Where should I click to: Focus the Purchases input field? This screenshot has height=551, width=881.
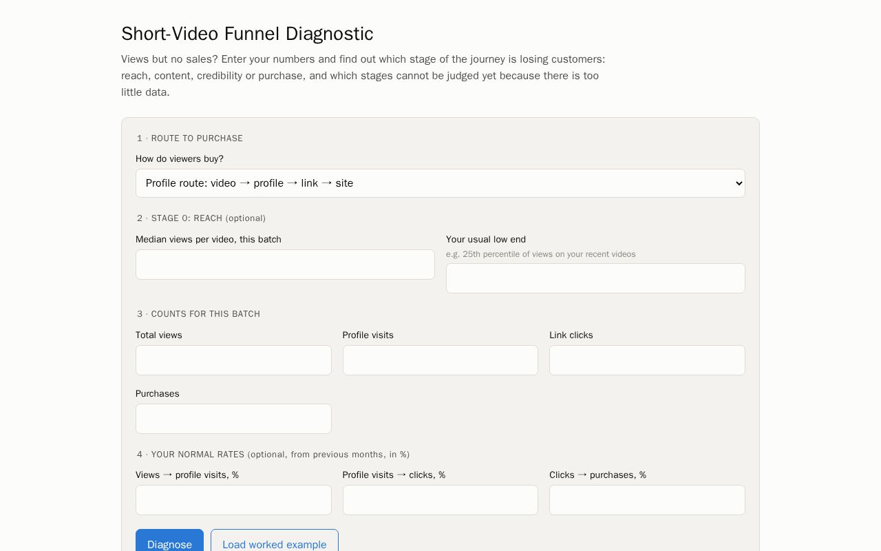pyautogui.click(x=233, y=419)
